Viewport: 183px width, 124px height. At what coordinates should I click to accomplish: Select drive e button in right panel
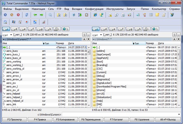tap(113, 29)
